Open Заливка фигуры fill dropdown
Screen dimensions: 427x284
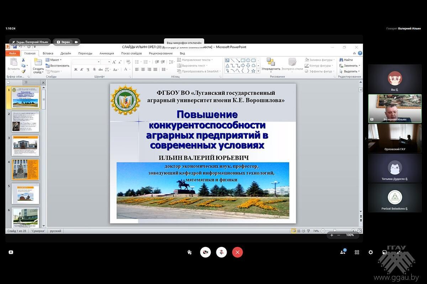point(320,60)
